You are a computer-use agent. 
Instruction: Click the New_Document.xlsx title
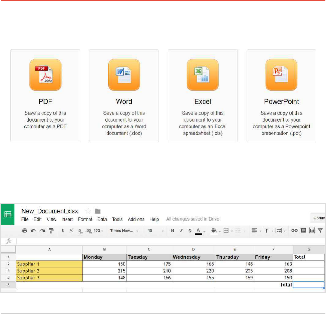(50, 211)
